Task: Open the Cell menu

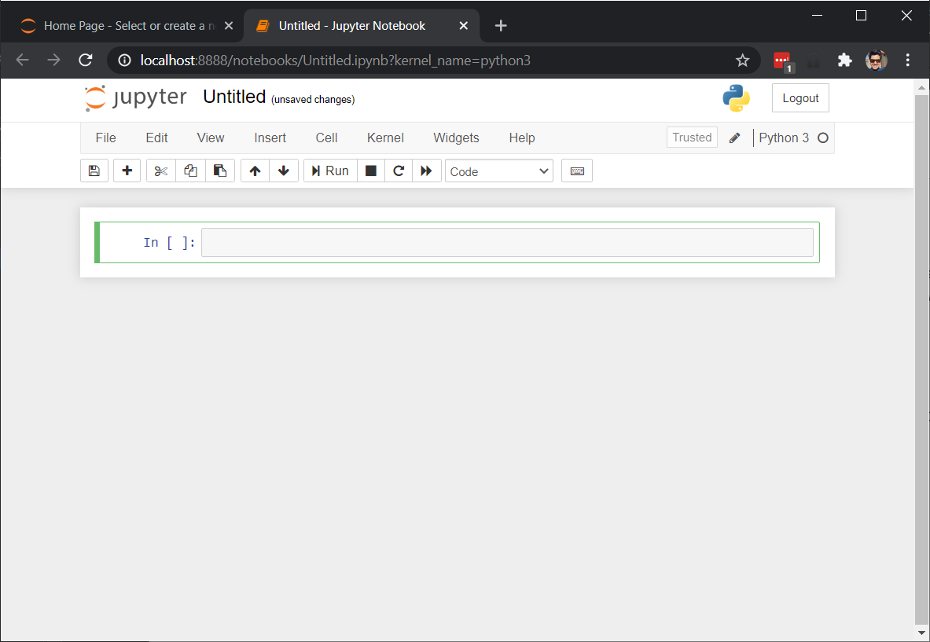Action: (x=326, y=138)
